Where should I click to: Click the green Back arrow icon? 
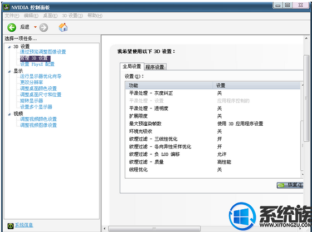tap(12, 27)
